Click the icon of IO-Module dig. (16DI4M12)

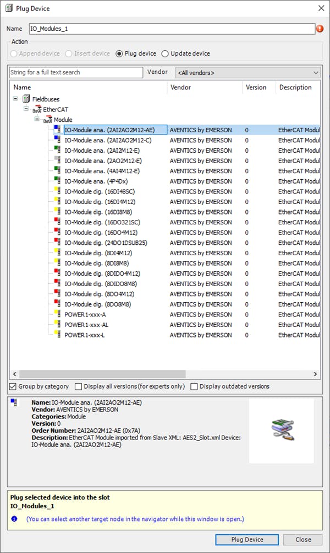[57, 201]
